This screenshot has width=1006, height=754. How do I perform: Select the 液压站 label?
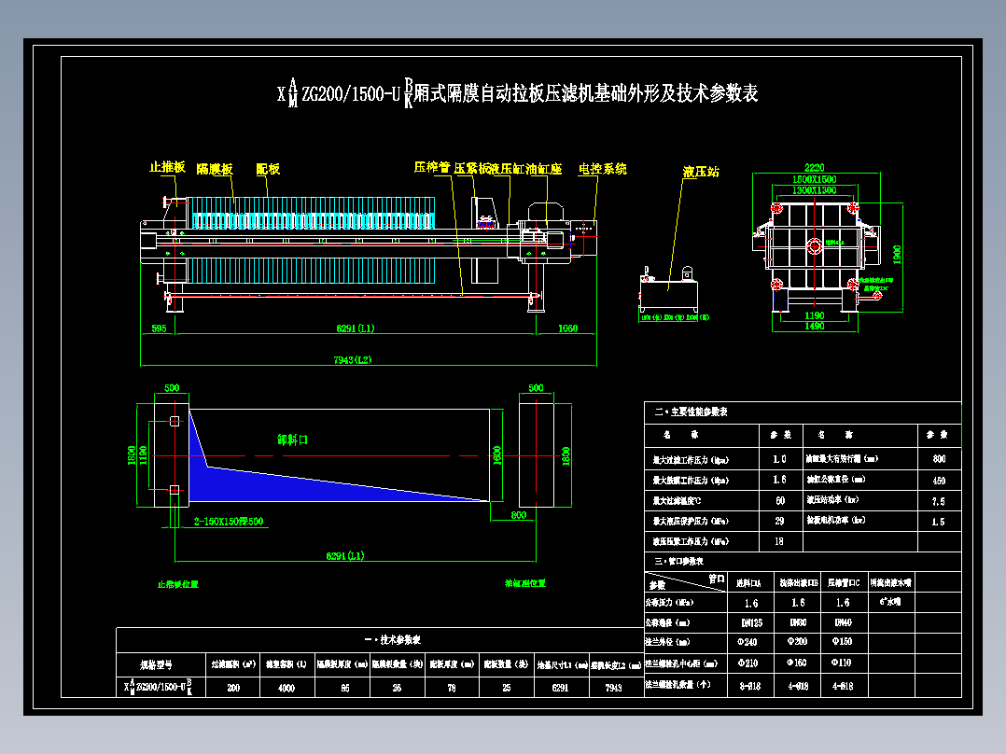click(x=701, y=172)
